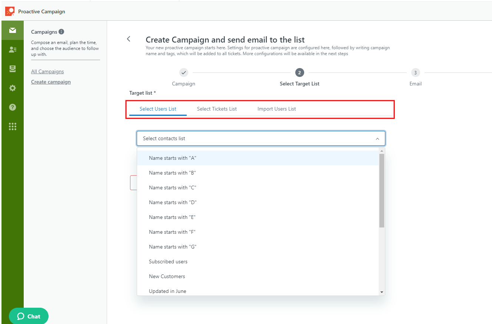
Task: Click the completed Campaign step checkmark
Action: (184, 72)
